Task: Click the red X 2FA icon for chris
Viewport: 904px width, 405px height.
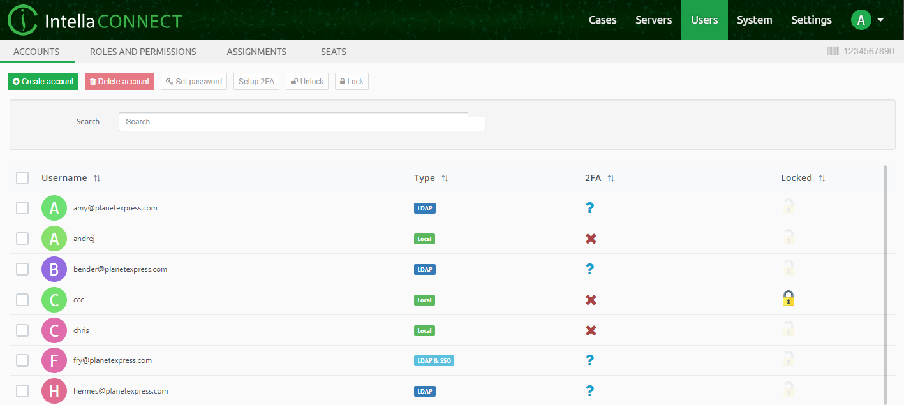Action: point(590,330)
